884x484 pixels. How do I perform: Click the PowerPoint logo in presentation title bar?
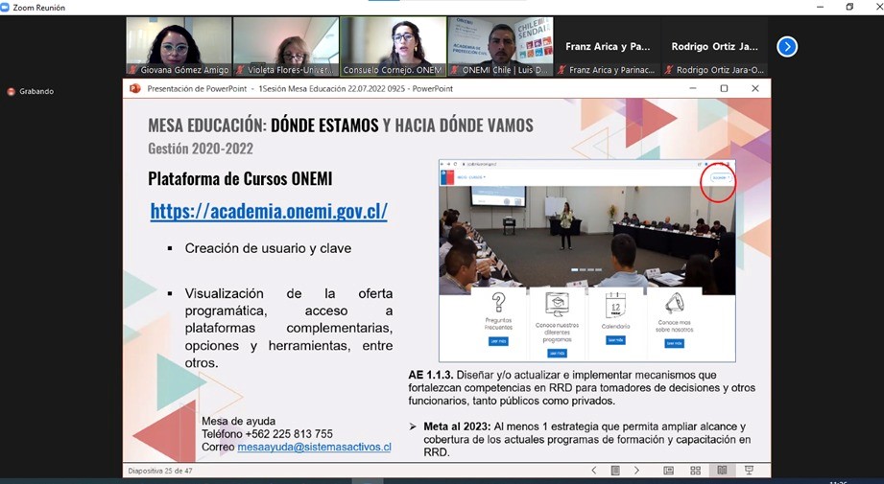point(134,88)
